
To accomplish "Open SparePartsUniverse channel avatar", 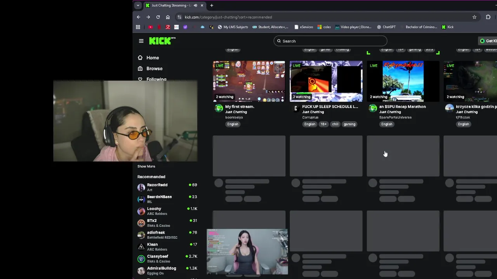I will pyautogui.click(x=373, y=108).
